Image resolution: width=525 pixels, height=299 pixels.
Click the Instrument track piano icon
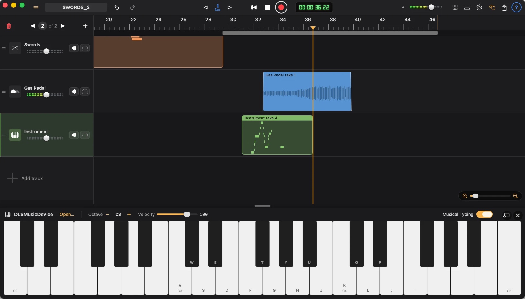click(x=15, y=135)
